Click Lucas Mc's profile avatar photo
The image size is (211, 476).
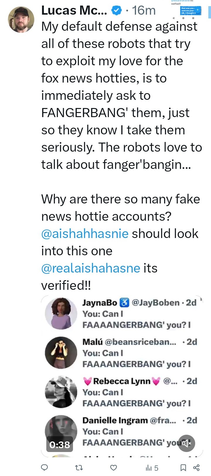[21, 19]
